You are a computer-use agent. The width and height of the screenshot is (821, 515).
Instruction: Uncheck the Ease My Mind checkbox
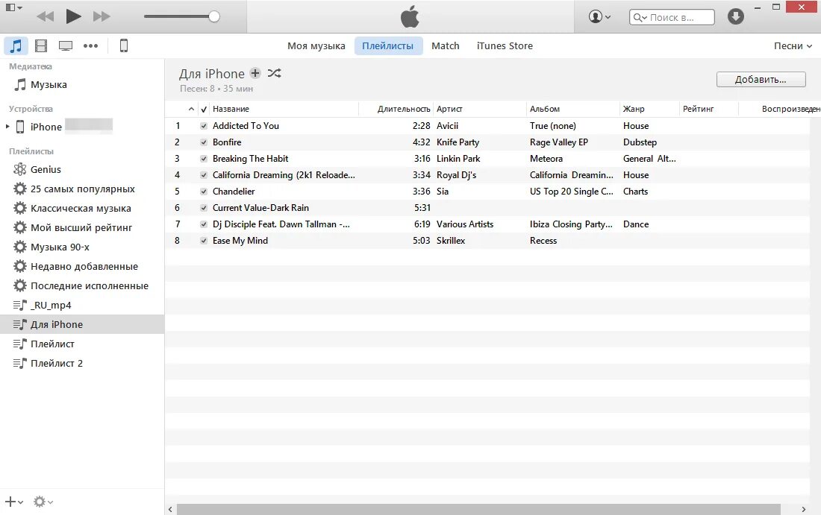[204, 241]
